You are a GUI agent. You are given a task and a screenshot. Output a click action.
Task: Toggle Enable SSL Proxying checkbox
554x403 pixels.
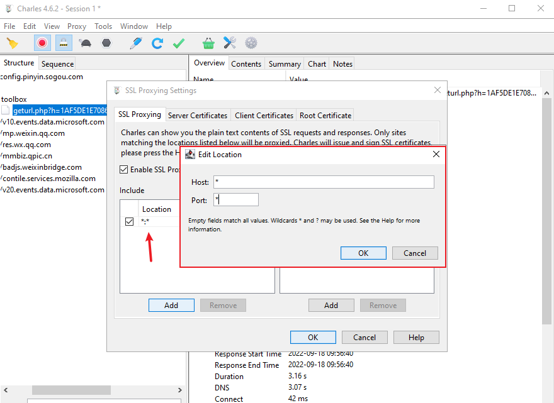[123, 169]
